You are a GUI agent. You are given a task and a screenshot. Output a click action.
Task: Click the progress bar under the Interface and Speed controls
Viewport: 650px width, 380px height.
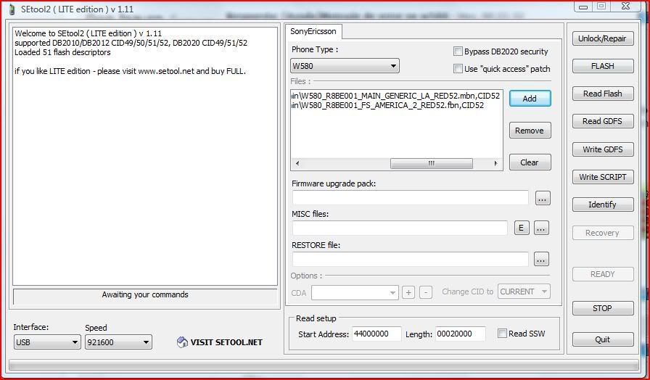(324, 365)
